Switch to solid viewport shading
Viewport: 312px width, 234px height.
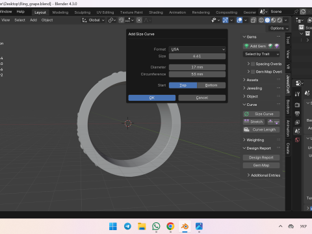pos(267,20)
